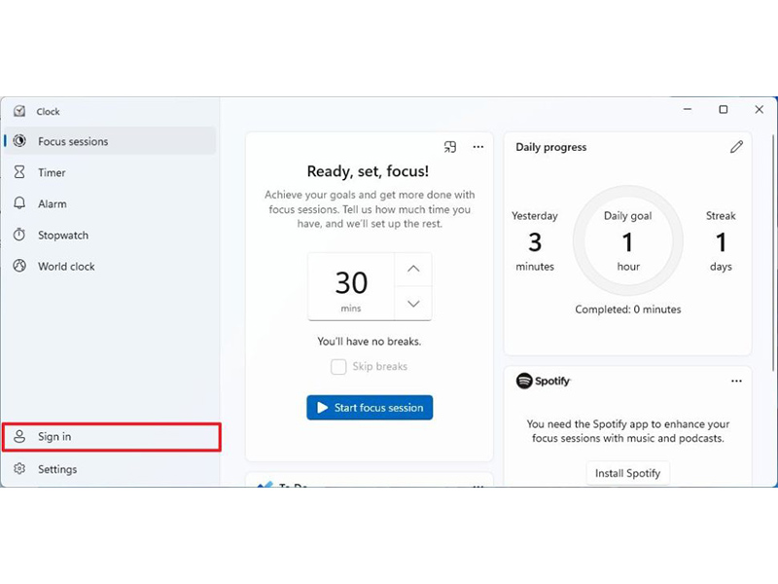This screenshot has height=584, width=778.
Task: Click the Stopwatch icon
Action: coord(19,235)
